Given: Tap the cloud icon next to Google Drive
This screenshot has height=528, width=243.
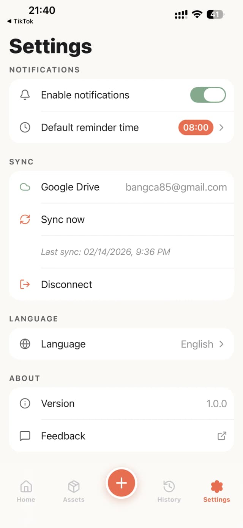Looking at the screenshot, I should pos(25,187).
